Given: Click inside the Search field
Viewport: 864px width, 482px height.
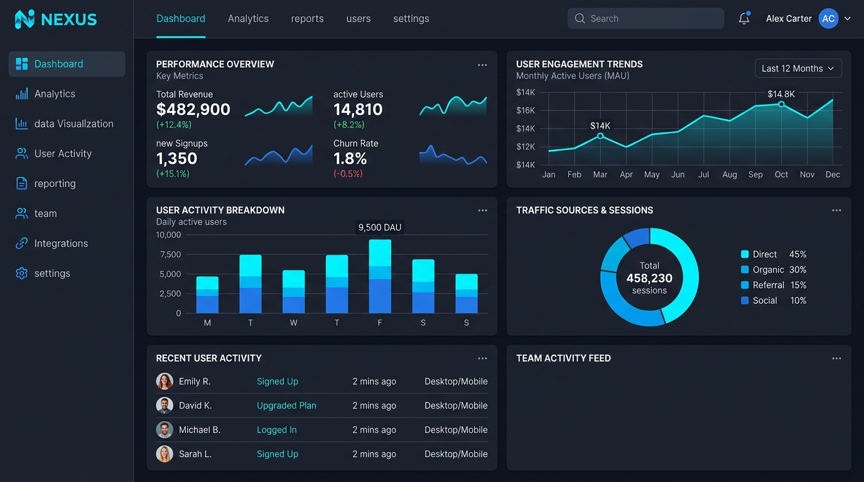Looking at the screenshot, I should pos(645,19).
